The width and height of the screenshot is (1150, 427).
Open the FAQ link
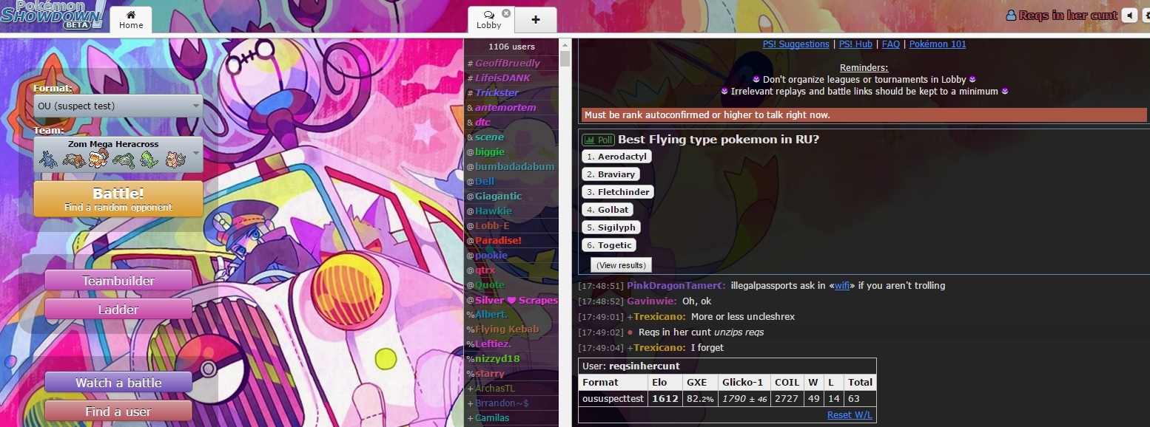click(x=891, y=44)
